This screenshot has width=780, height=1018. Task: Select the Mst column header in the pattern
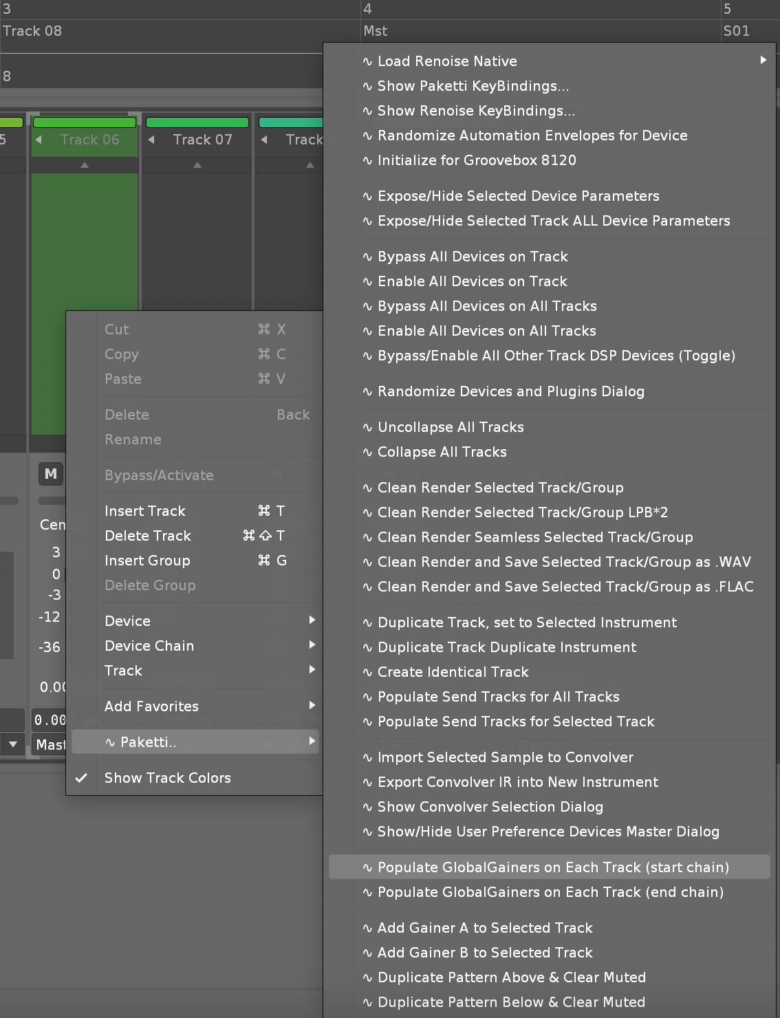(376, 31)
